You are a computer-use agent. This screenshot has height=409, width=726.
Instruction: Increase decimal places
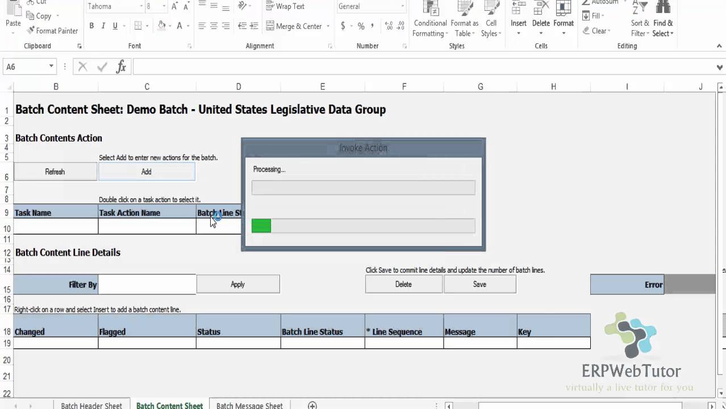[389, 26]
